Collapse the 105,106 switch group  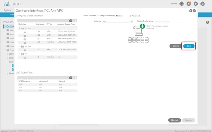[20, 46]
